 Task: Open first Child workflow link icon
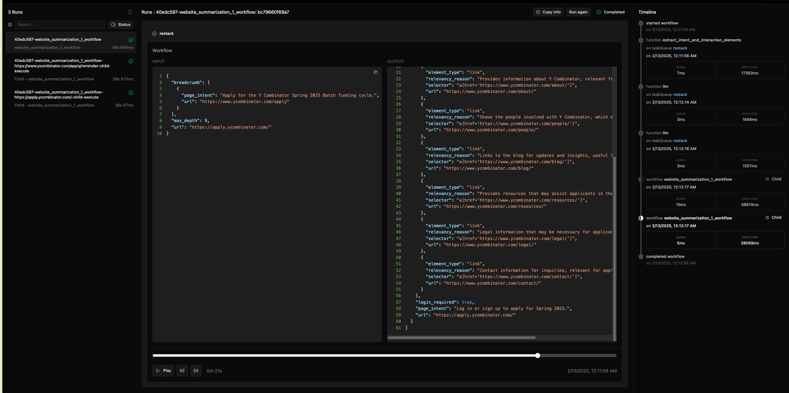[767, 179]
